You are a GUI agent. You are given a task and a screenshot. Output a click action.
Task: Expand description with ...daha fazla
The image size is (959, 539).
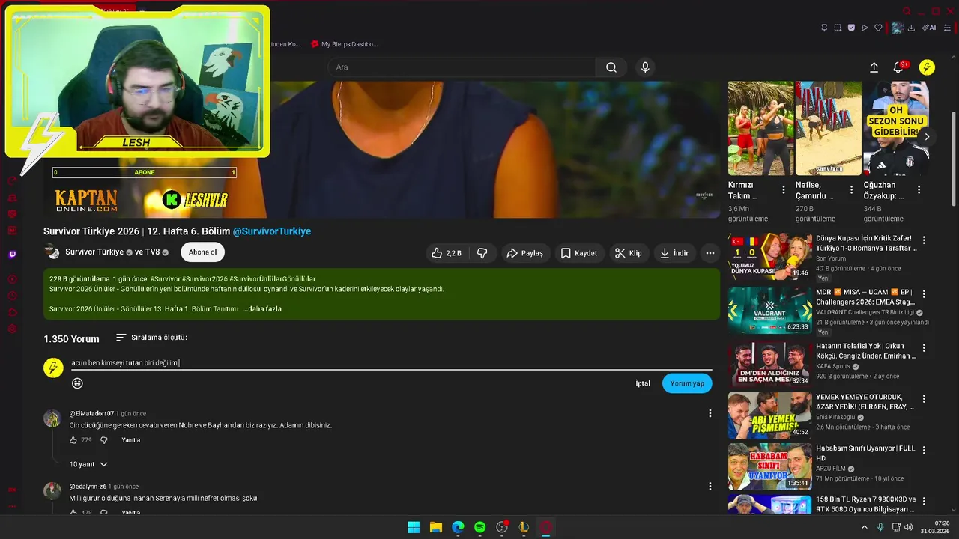click(261, 308)
